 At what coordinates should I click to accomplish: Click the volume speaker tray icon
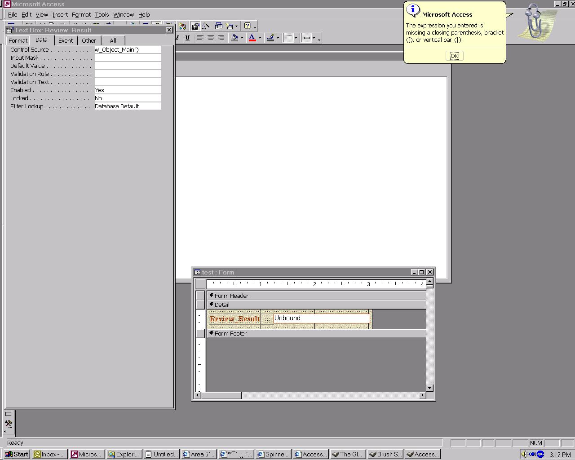[x=524, y=454]
